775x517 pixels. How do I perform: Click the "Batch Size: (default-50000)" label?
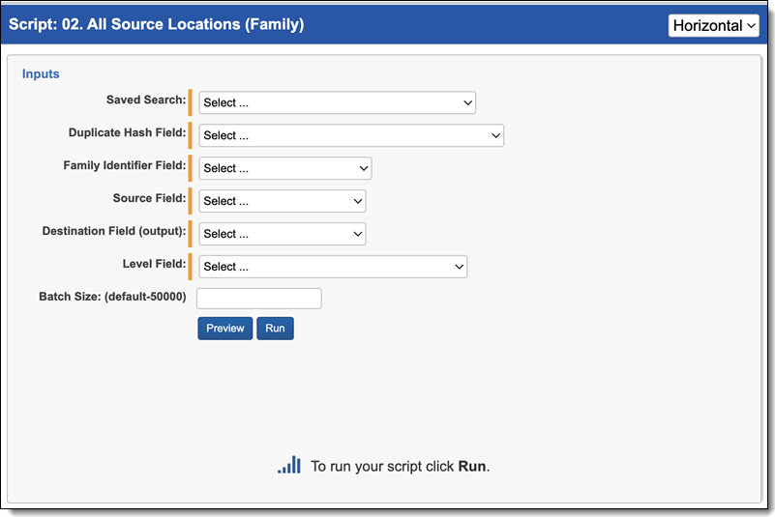point(112,297)
